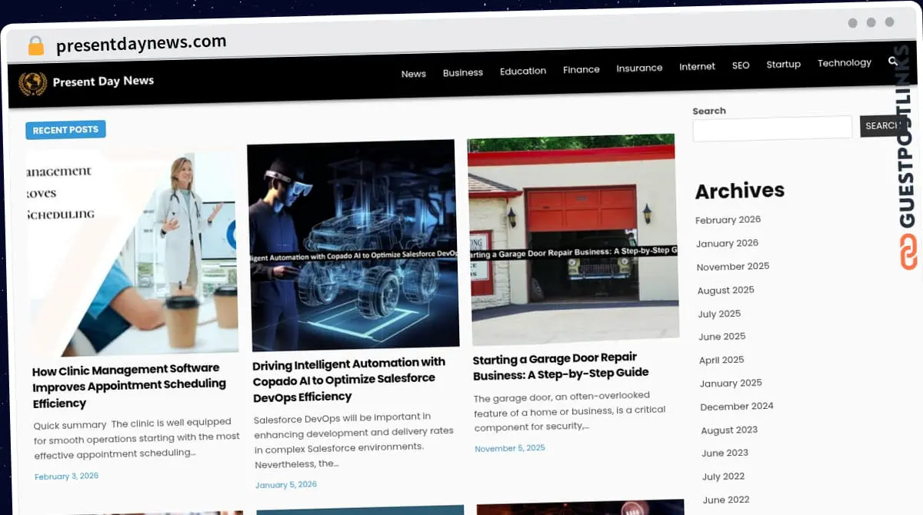Click the Present Day News site title
Viewport: 923px width, 515px height.
[x=103, y=81]
